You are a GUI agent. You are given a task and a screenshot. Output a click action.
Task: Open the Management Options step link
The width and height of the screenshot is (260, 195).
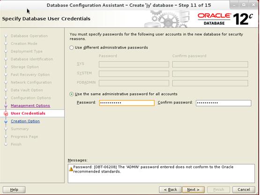(x=30, y=106)
